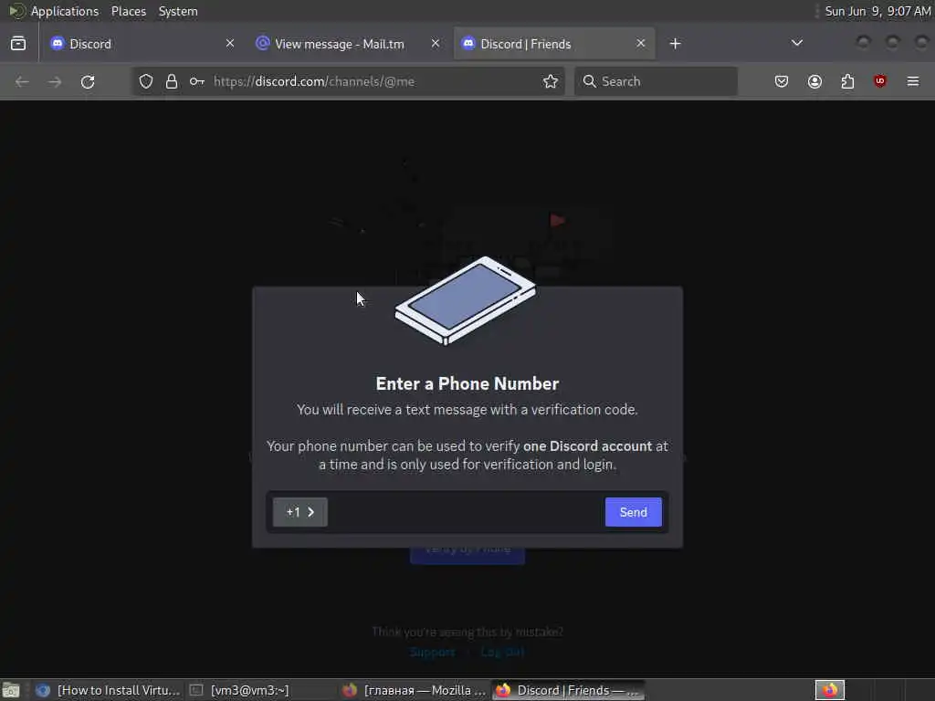Close the Discord | Friends tab
The width and height of the screenshot is (935, 701).
pos(640,44)
